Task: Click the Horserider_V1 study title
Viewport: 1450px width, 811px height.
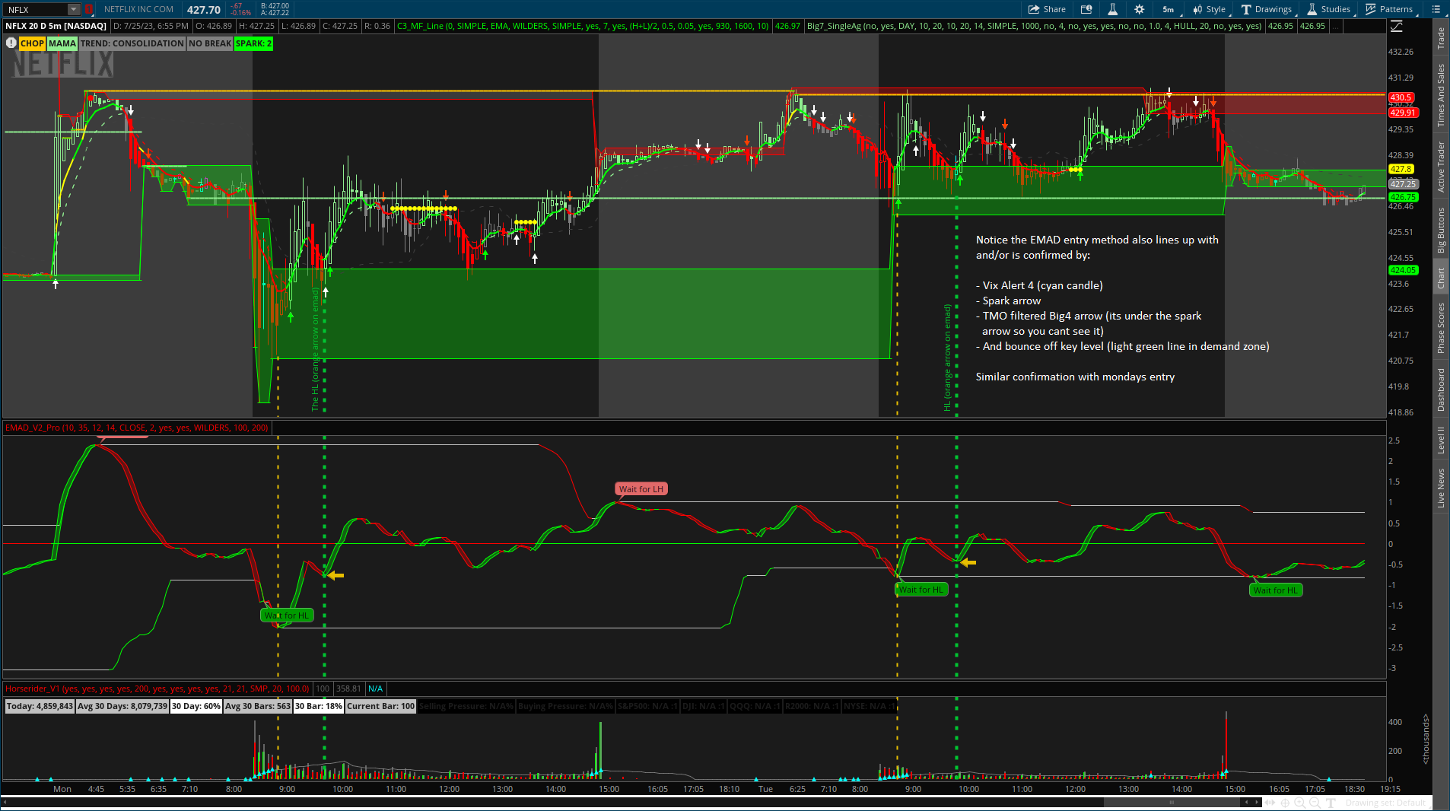Action: pyautogui.click(x=157, y=689)
